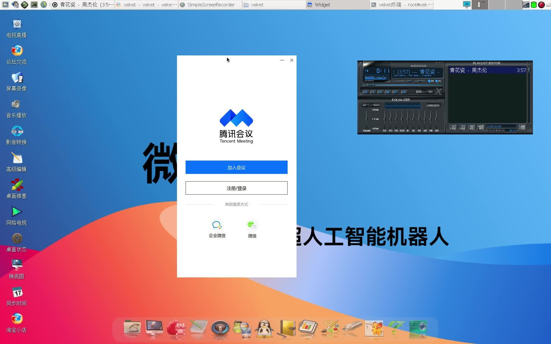
Task: Click green cylinder storage tray icon
Action: coord(533,4)
